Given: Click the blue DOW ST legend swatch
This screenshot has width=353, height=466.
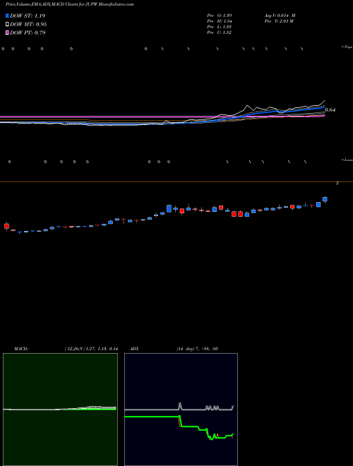Looking at the screenshot, I should [x=7, y=16].
